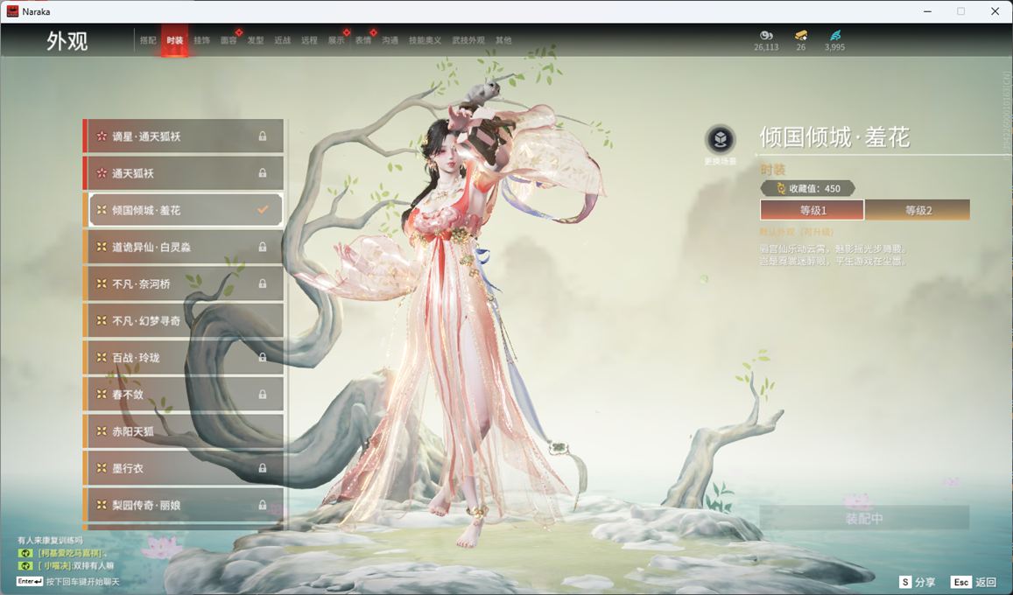Select the 百战·玲珑 outfit
The height and width of the screenshot is (595, 1013).
tap(184, 358)
